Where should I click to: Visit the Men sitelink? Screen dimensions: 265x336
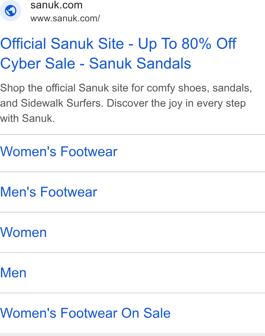[x=13, y=273]
